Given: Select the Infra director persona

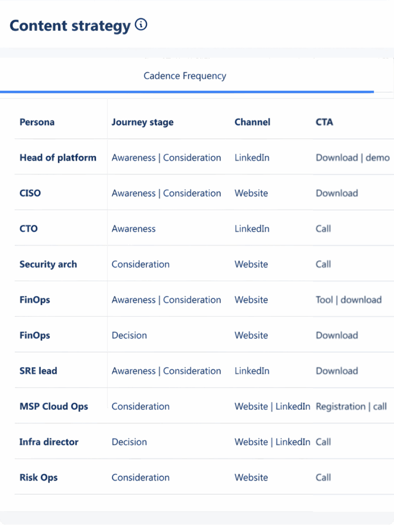Looking at the screenshot, I should [49, 442].
